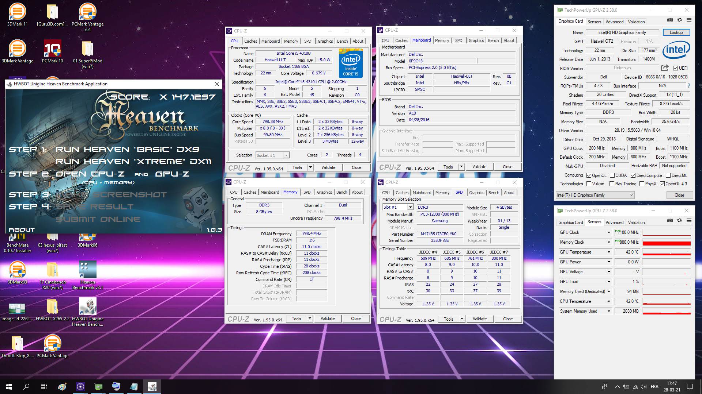
Task: Open Slot #1 memory slot dropdown
Action: pos(398,207)
